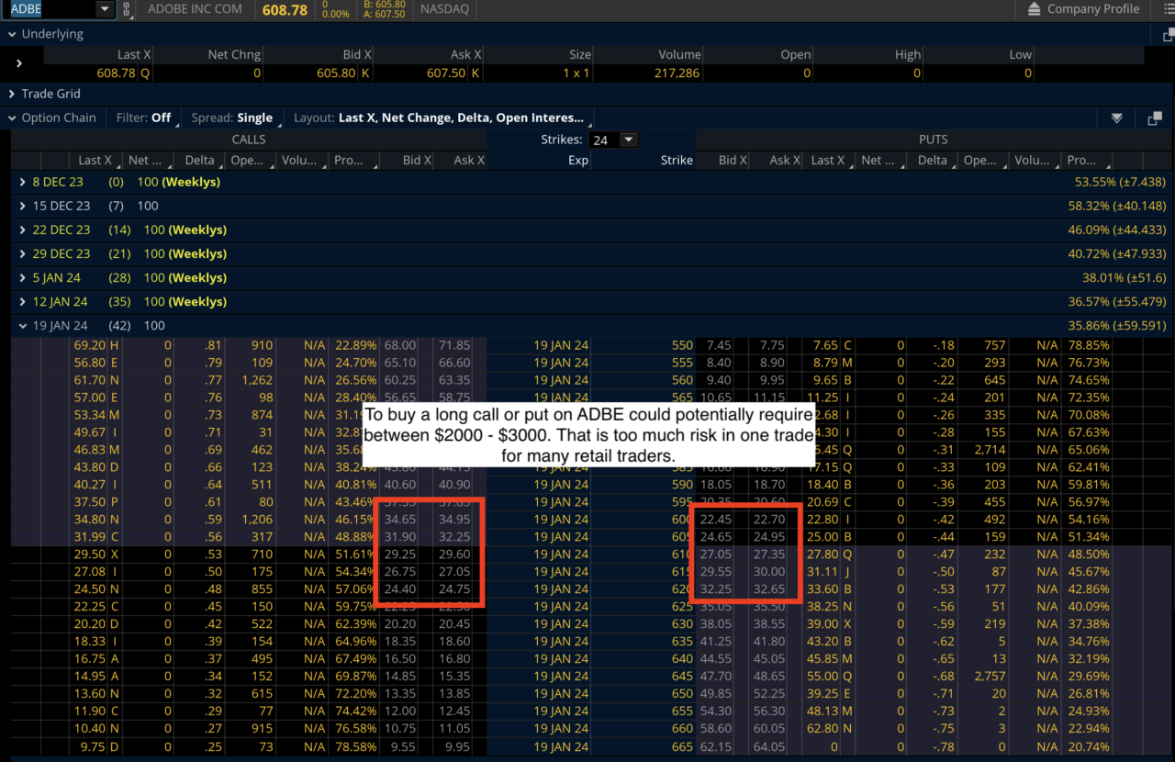1175x762 pixels.
Task: Expand the 12 JAN 24 weekly expiration
Action: (23, 301)
